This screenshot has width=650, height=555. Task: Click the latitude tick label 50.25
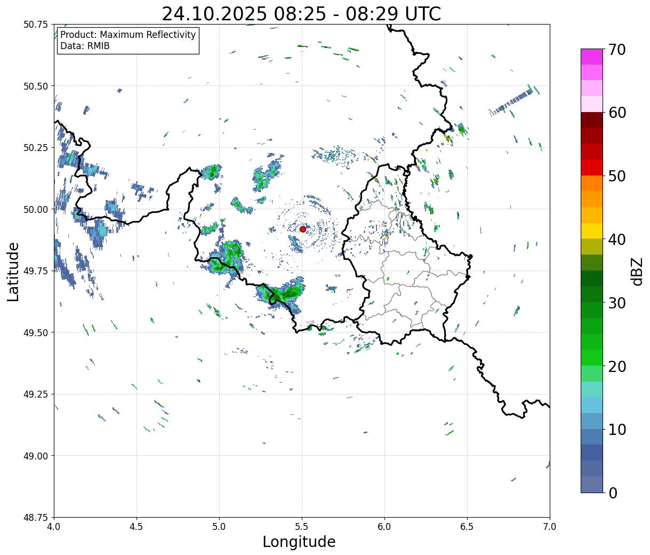click(36, 148)
